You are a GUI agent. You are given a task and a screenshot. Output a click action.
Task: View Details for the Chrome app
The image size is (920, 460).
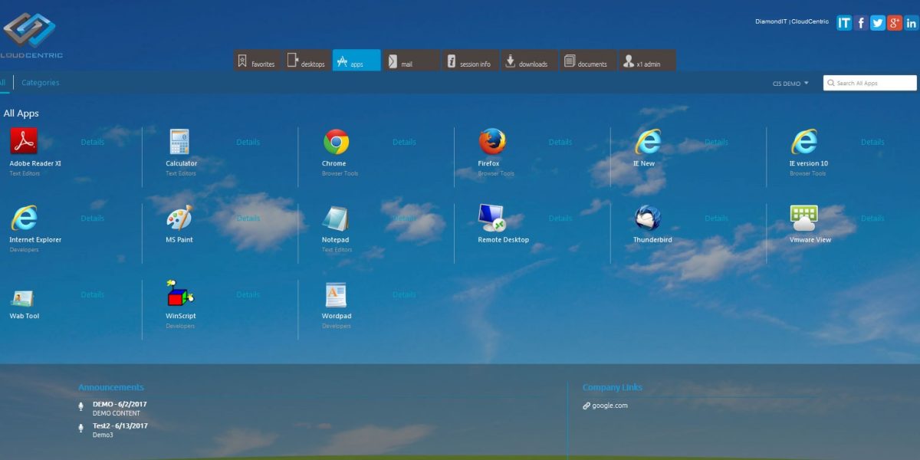click(x=403, y=142)
